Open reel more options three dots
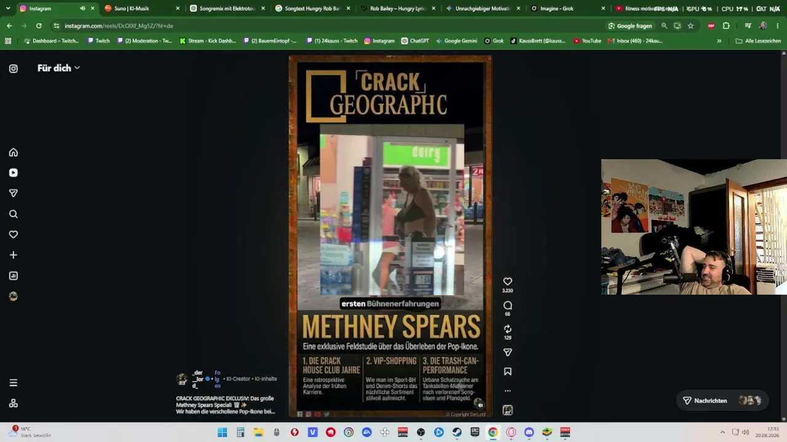 pyautogui.click(x=508, y=390)
